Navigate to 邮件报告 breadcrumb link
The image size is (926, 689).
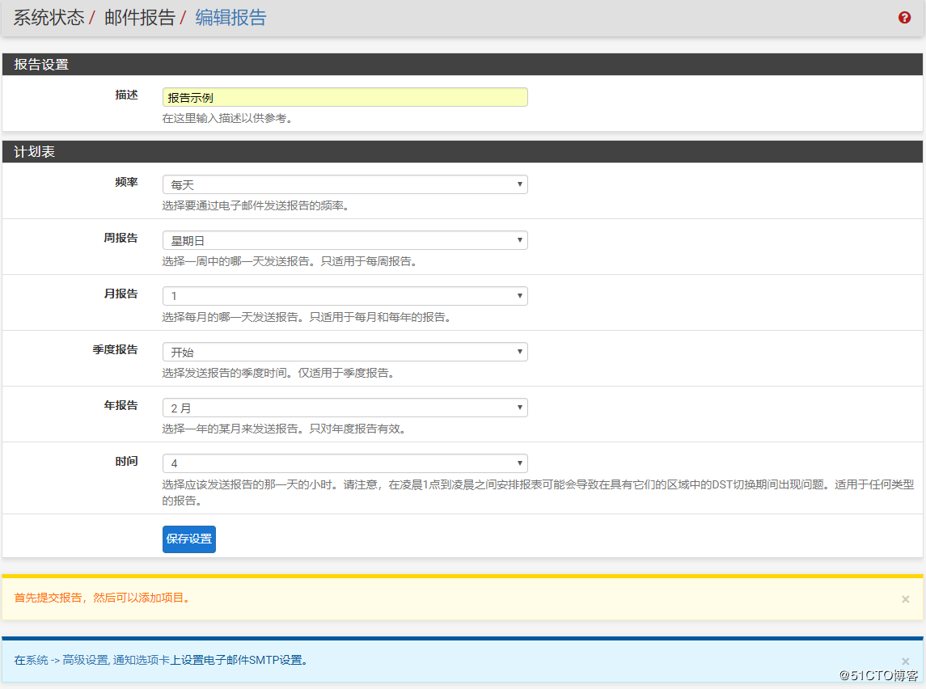click(x=140, y=18)
